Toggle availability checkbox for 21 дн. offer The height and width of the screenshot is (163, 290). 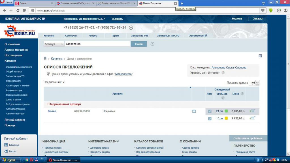tap(210, 111)
